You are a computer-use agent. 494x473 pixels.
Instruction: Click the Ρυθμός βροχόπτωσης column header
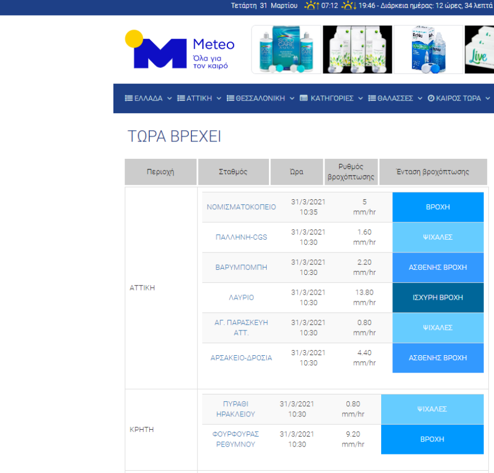tap(351, 172)
